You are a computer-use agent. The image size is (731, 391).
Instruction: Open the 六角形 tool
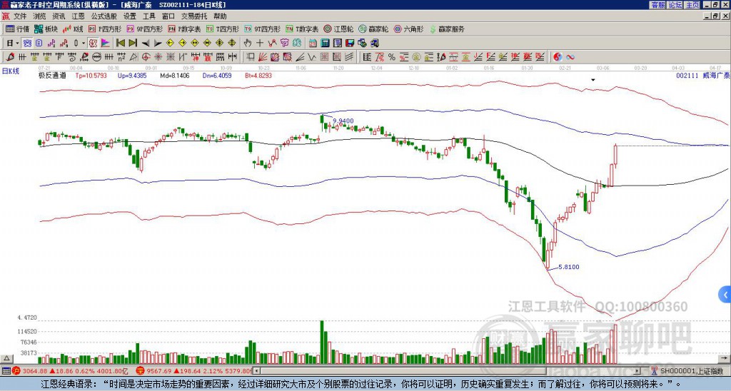408,29
